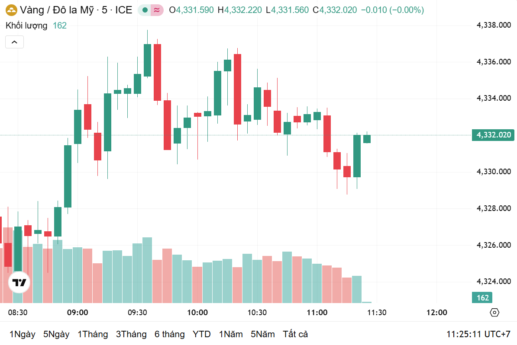Click the gold symbol logo icon

(x=11, y=10)
